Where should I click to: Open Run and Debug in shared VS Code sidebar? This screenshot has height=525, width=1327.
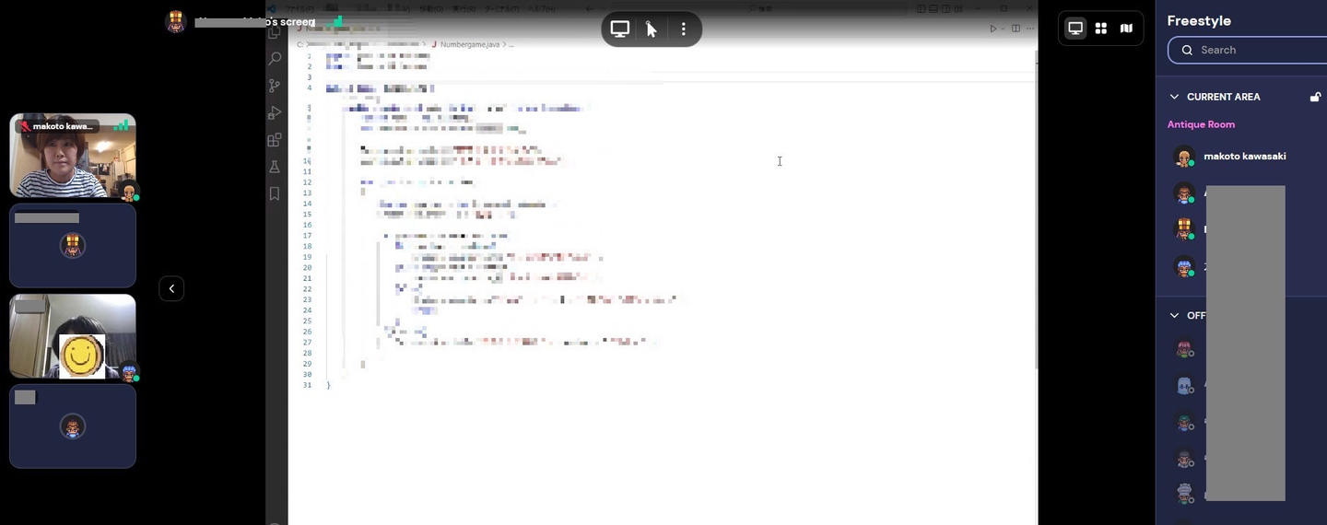(x=275, y=112)
